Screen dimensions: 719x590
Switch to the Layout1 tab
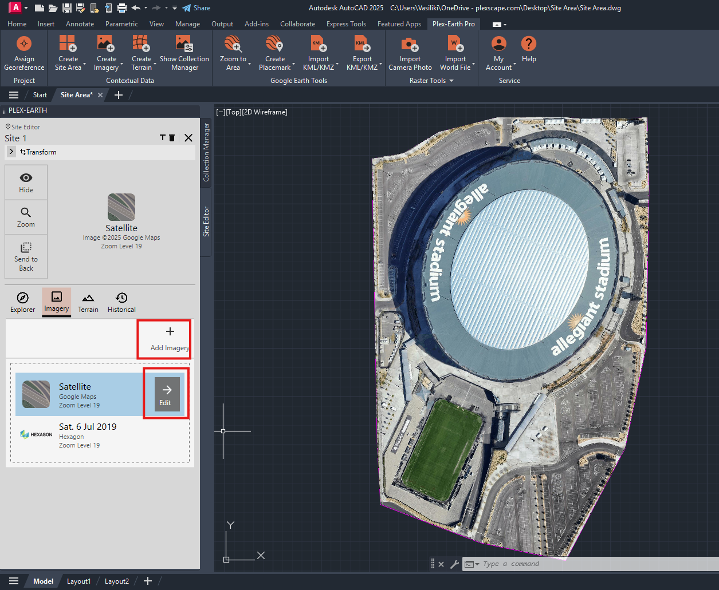(x=78, y=581)
